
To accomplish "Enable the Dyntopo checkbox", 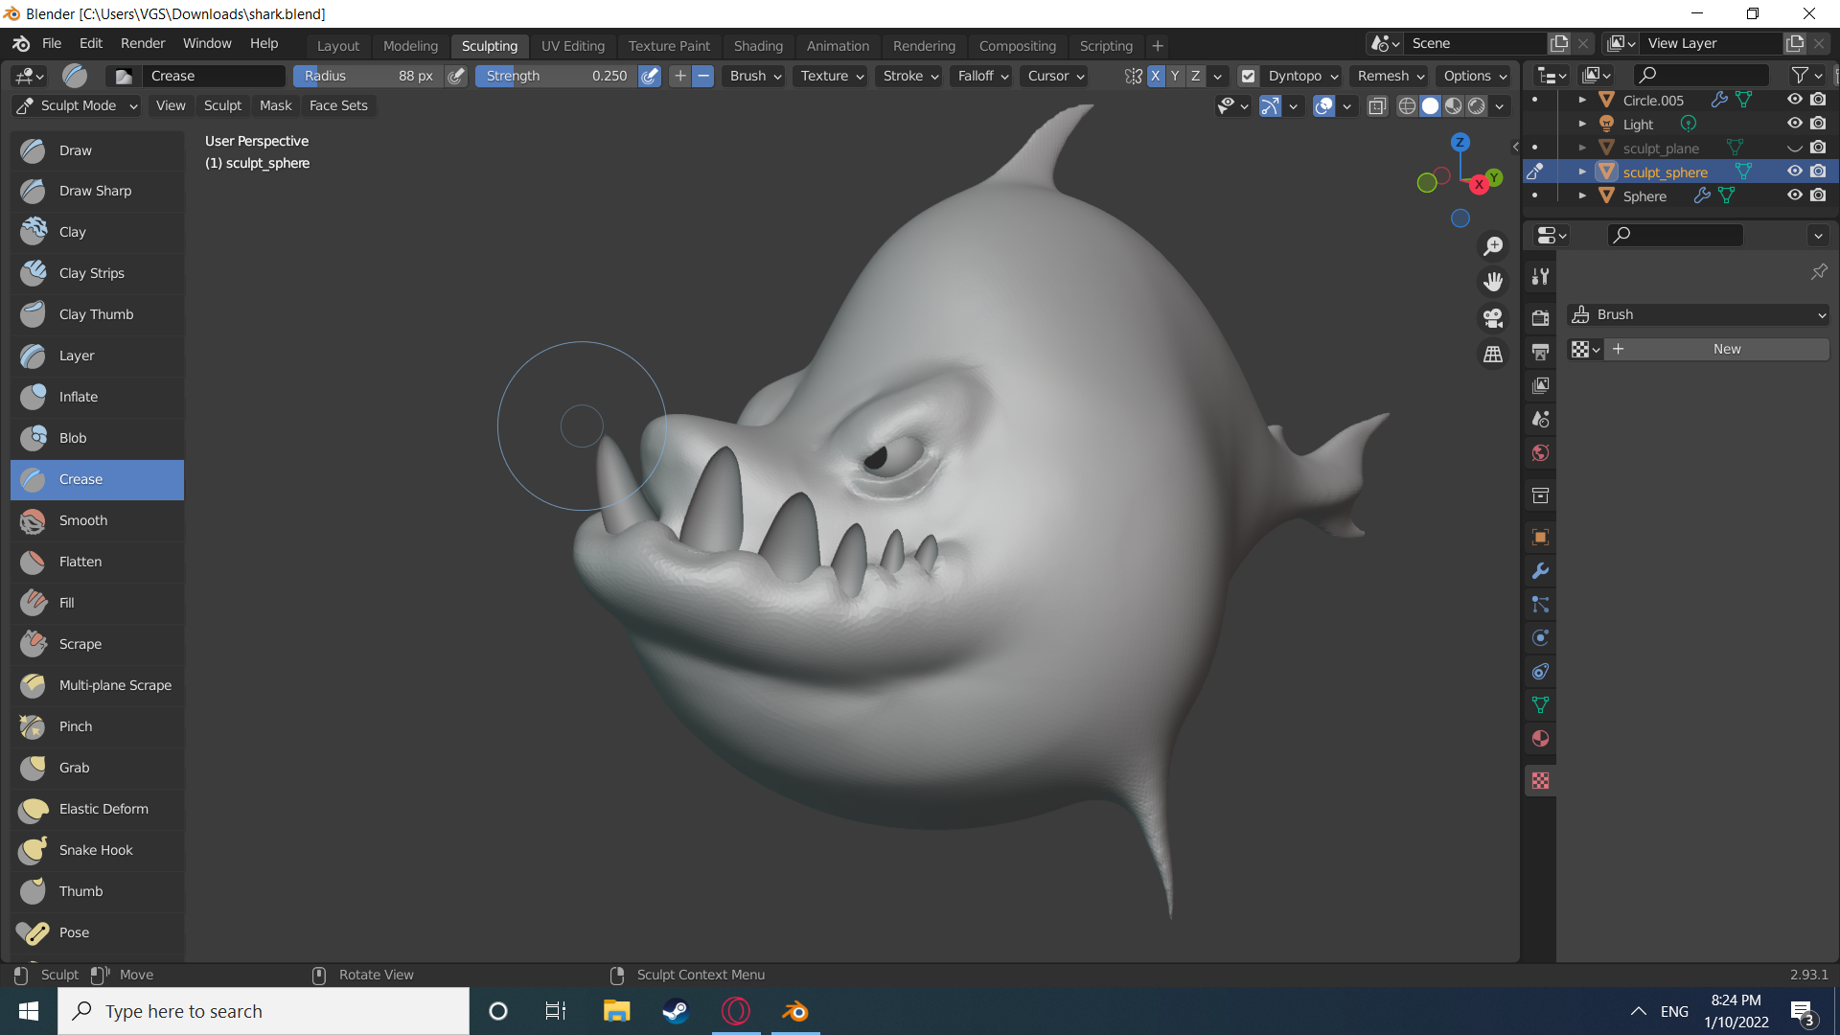I will click(1248, 76).
